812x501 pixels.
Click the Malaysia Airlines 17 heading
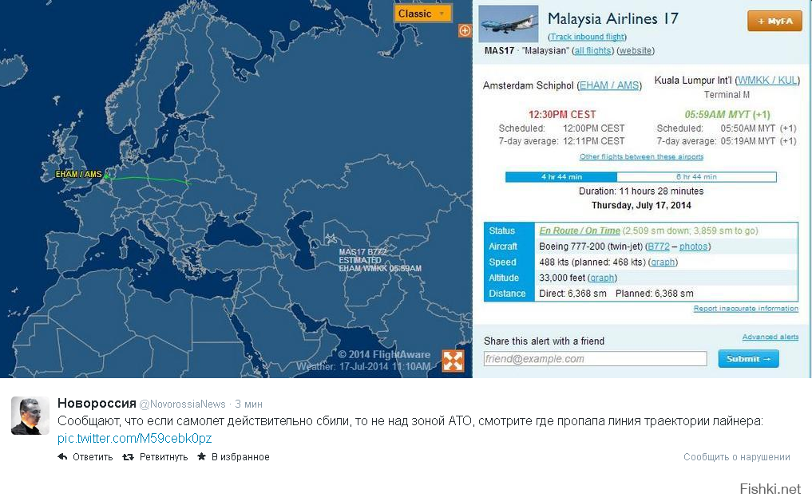612,19
